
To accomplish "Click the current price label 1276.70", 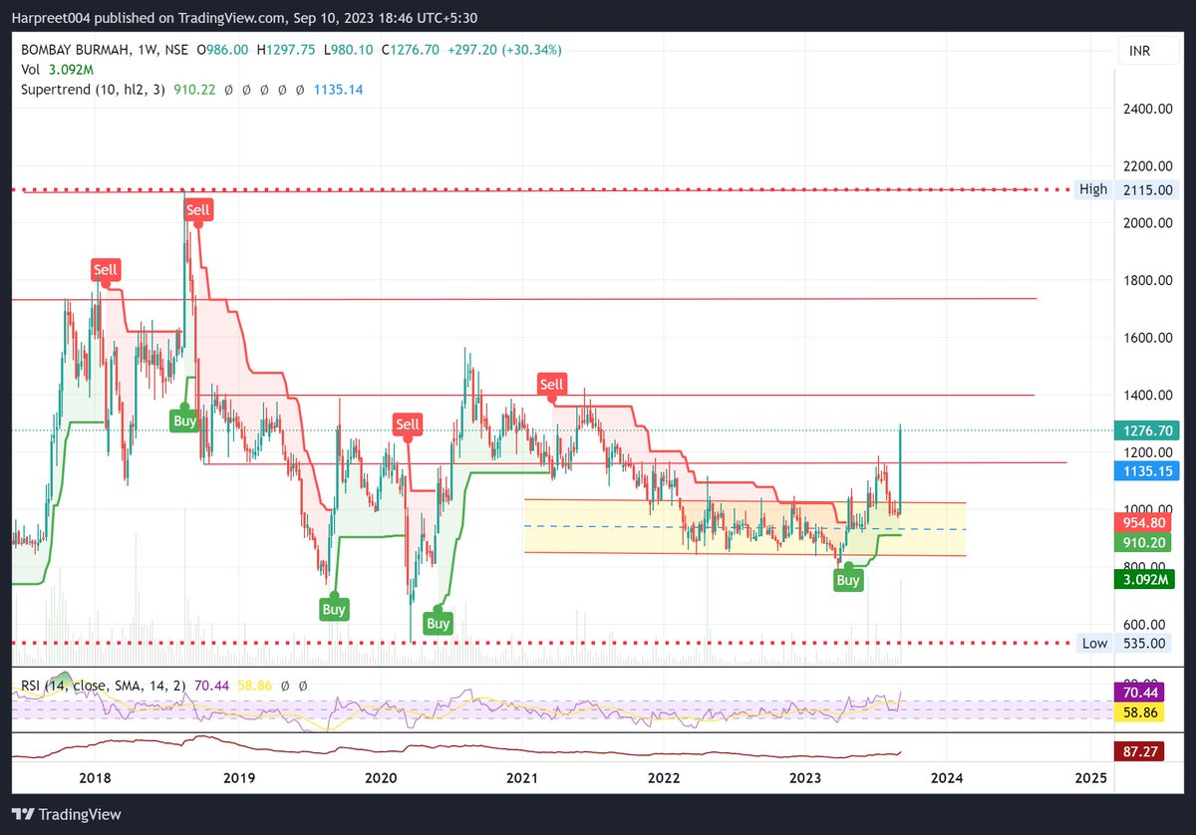I will (1145, 430).
